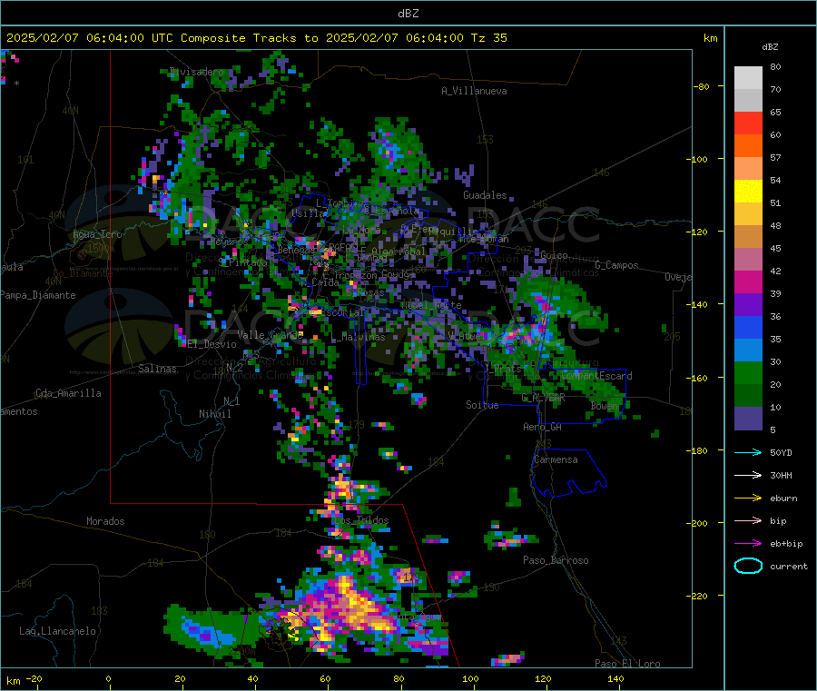Click the Divisadero map label

196,72
